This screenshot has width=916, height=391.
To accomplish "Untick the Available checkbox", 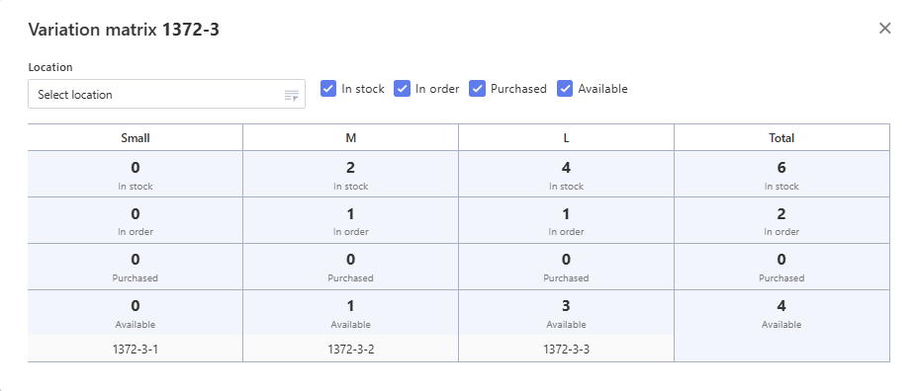I will click(x=564, y=89).
